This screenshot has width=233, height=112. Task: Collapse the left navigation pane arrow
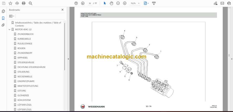click(68, 59)
